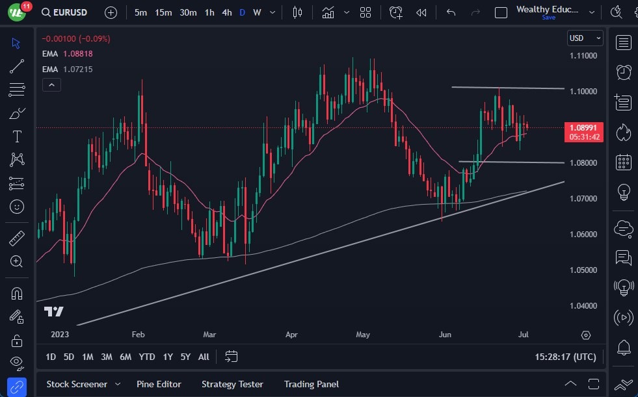Expand the Stock Screener dropdown arrow
Screen dimensions: 638x397
coord(118,384)
